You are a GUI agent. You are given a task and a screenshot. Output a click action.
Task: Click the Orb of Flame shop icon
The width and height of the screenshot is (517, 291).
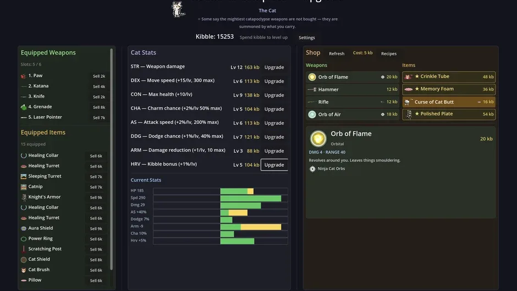(312, 77)
